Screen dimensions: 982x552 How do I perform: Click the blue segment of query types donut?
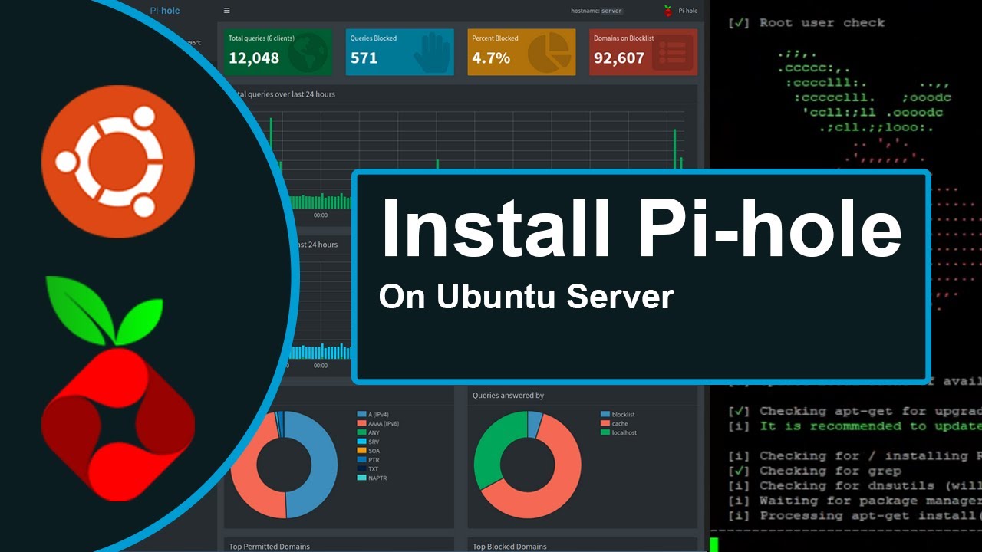click(323, 464)
